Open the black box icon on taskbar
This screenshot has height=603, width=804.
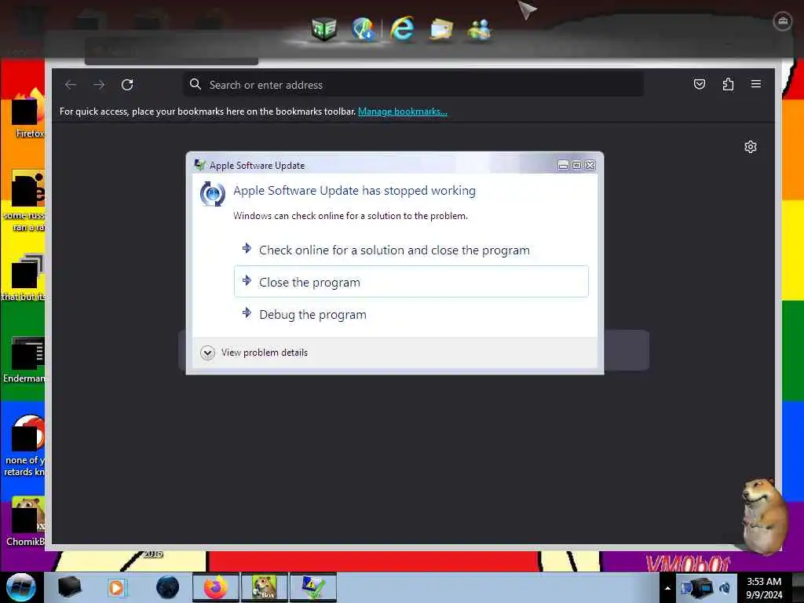tap(69, 587)
